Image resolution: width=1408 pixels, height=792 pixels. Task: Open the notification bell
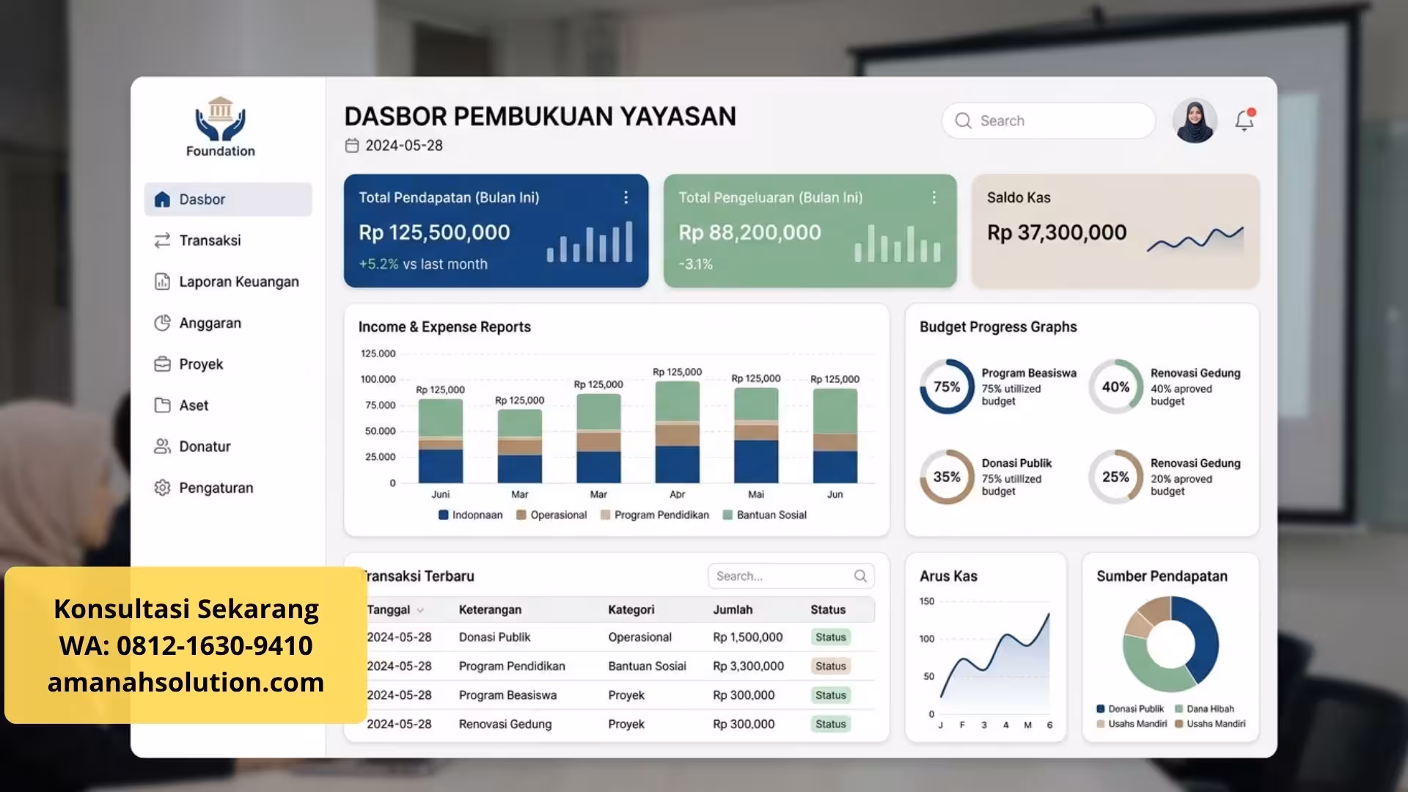[1244, 120]
